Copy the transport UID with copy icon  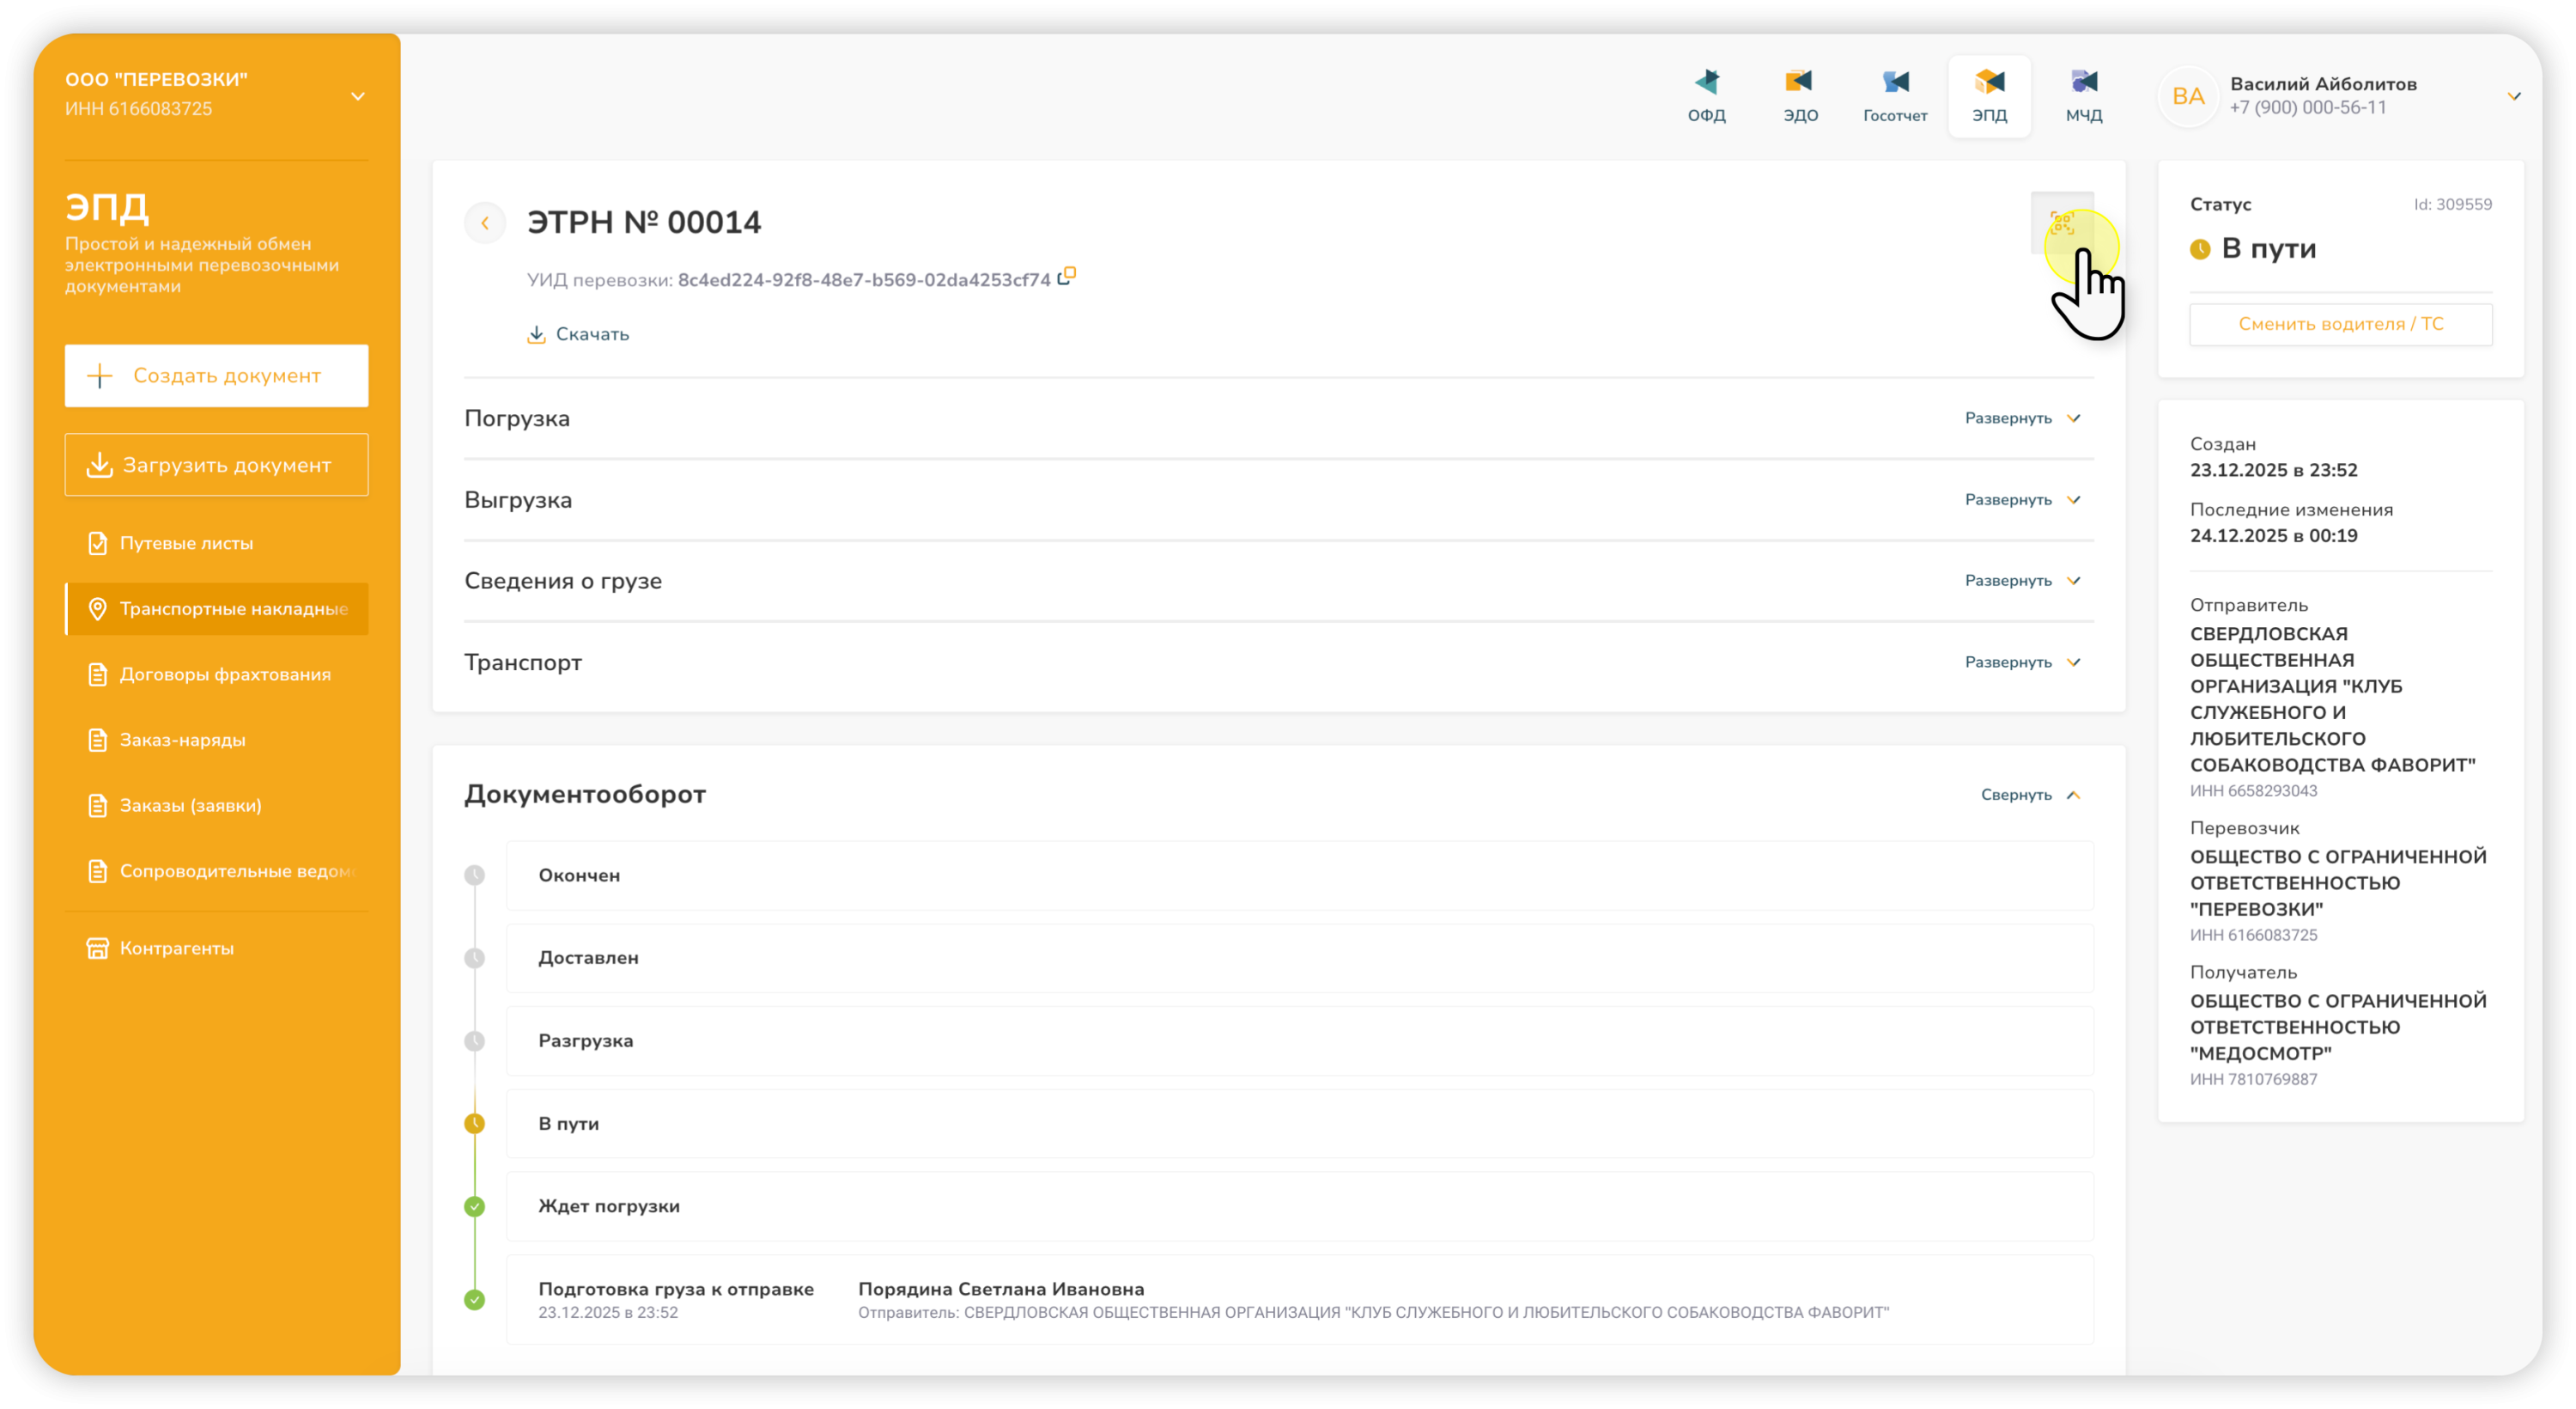[x=1067, y=276]
